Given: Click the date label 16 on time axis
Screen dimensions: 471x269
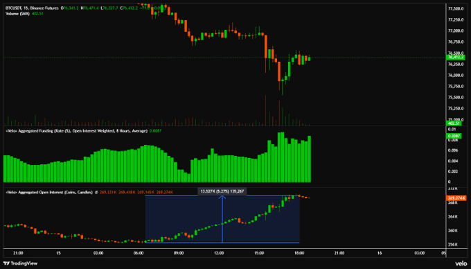Looking at the screenshot, I should coord(380,253).
